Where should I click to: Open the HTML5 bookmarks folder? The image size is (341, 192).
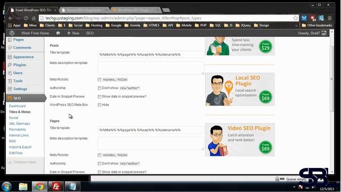point(151,26)
